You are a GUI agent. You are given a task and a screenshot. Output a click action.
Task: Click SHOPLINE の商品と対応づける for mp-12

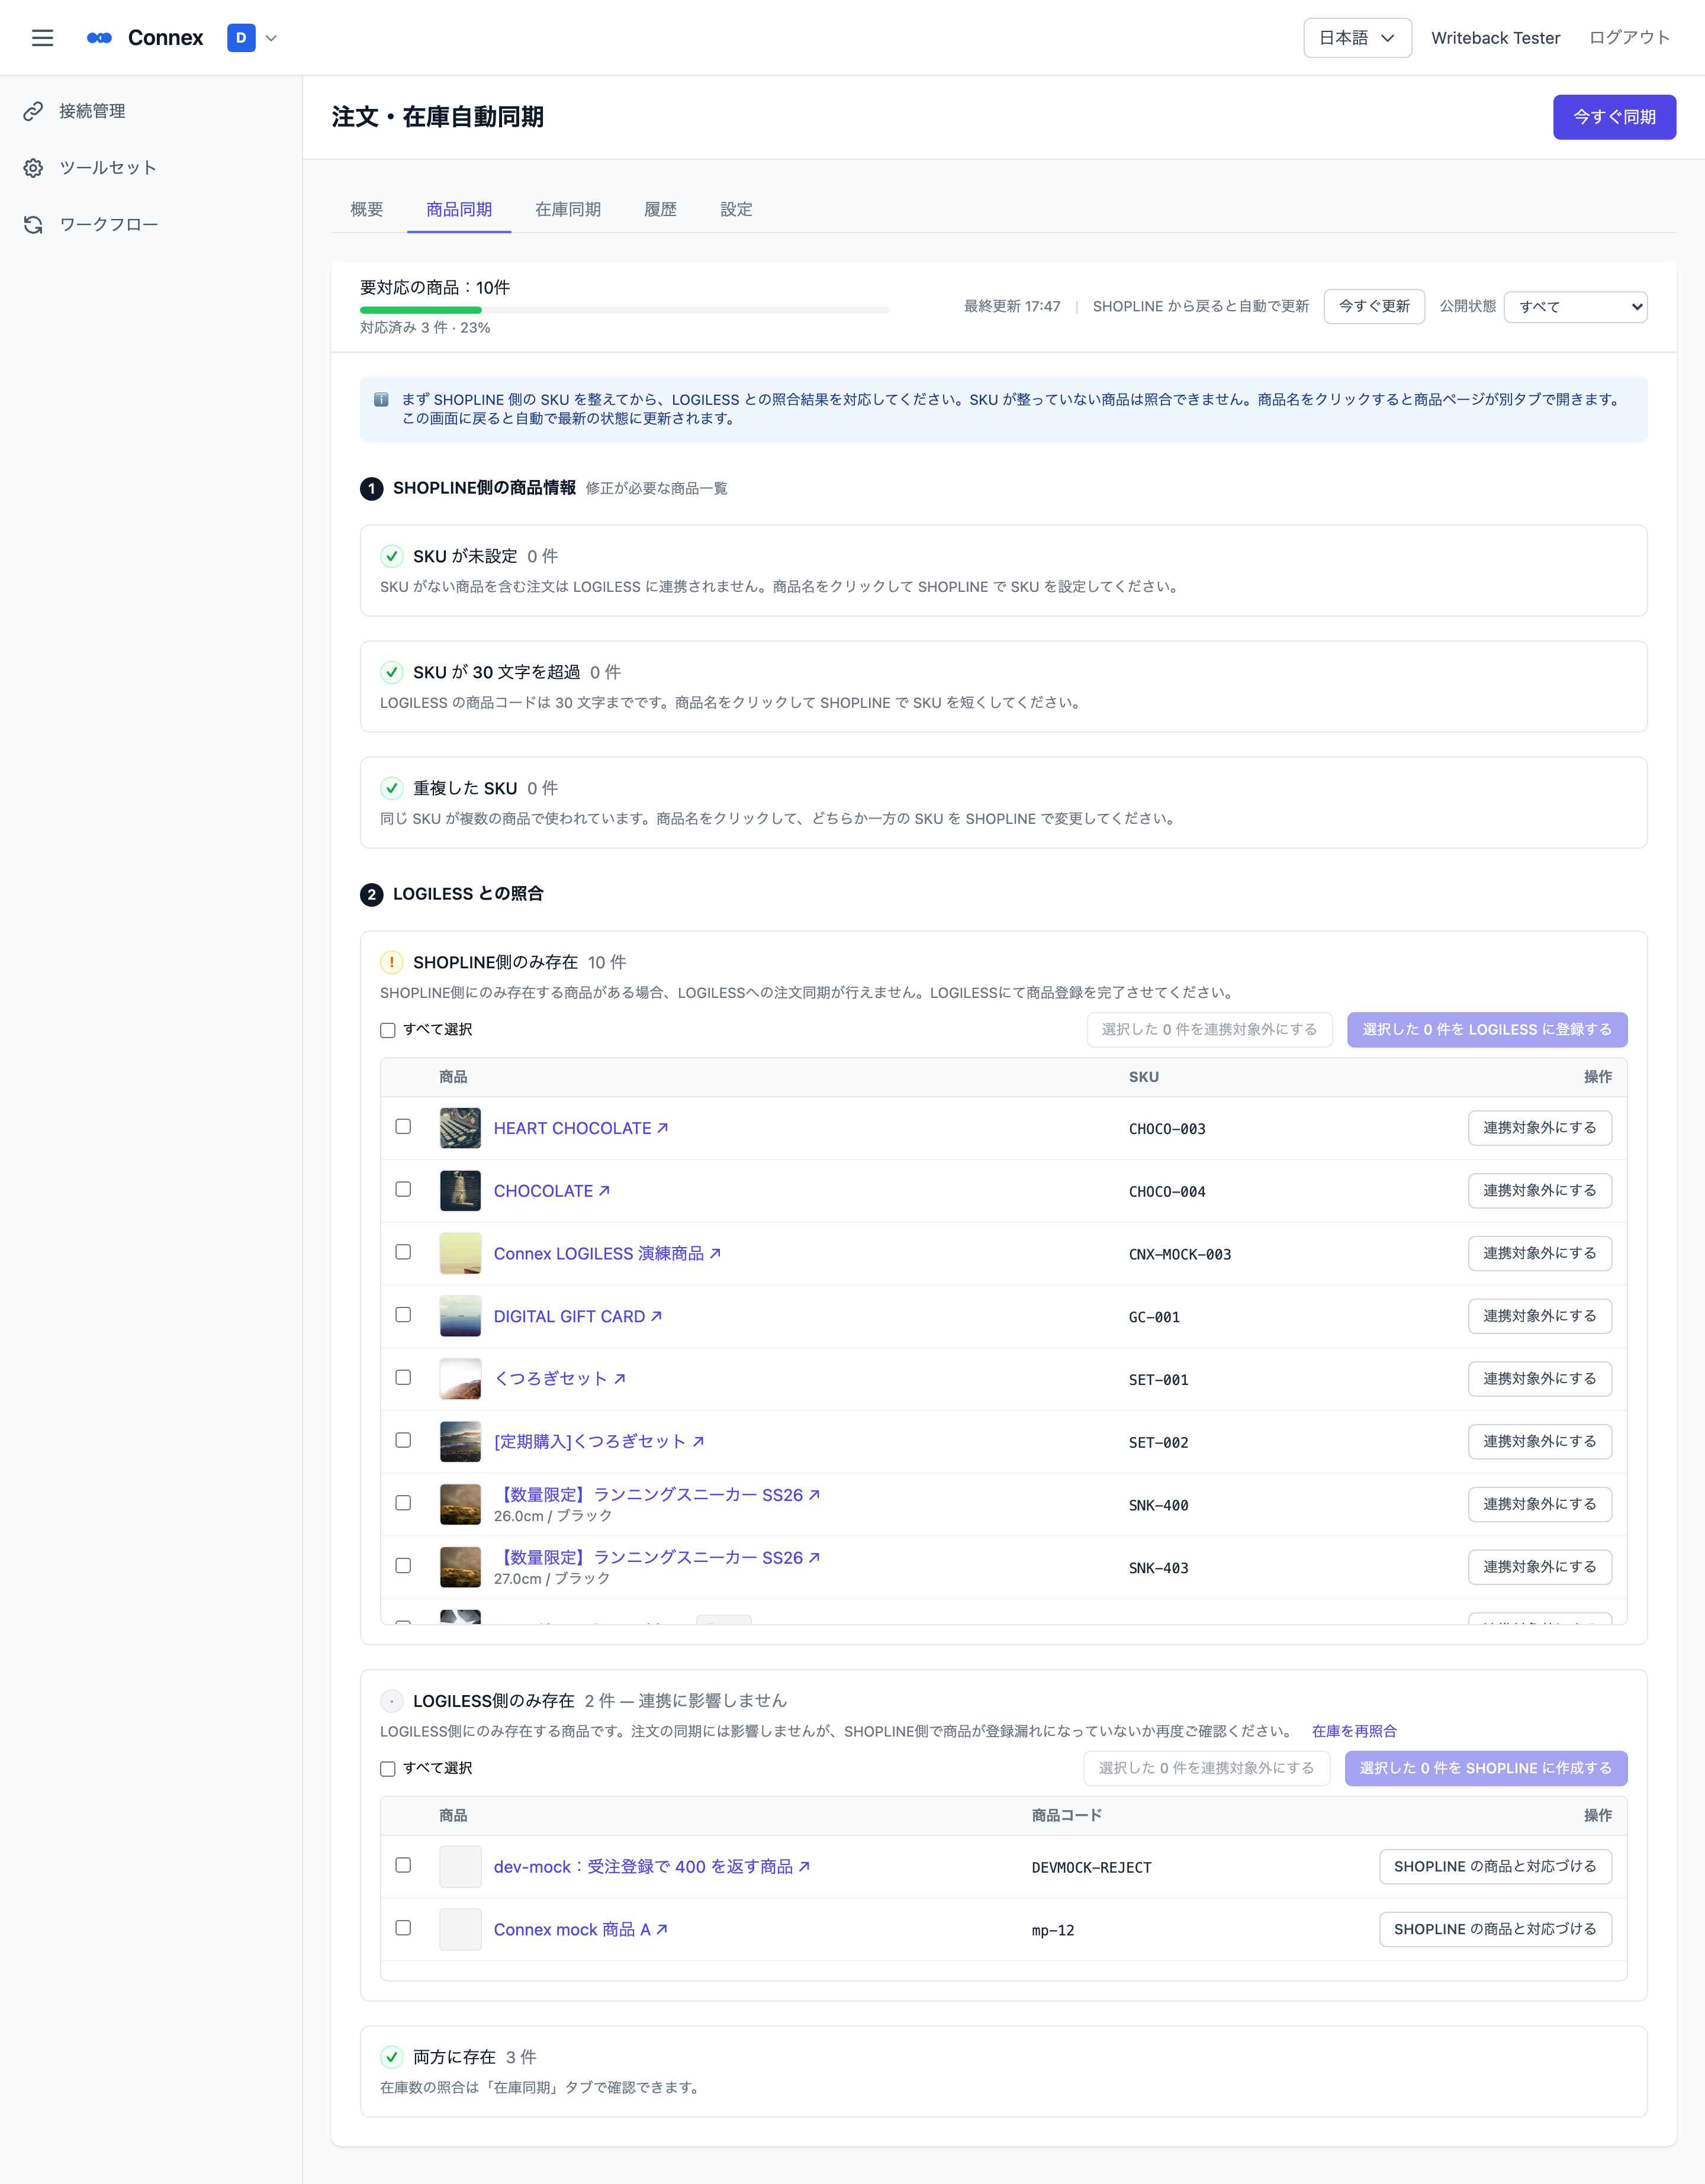[1495, 1929]
